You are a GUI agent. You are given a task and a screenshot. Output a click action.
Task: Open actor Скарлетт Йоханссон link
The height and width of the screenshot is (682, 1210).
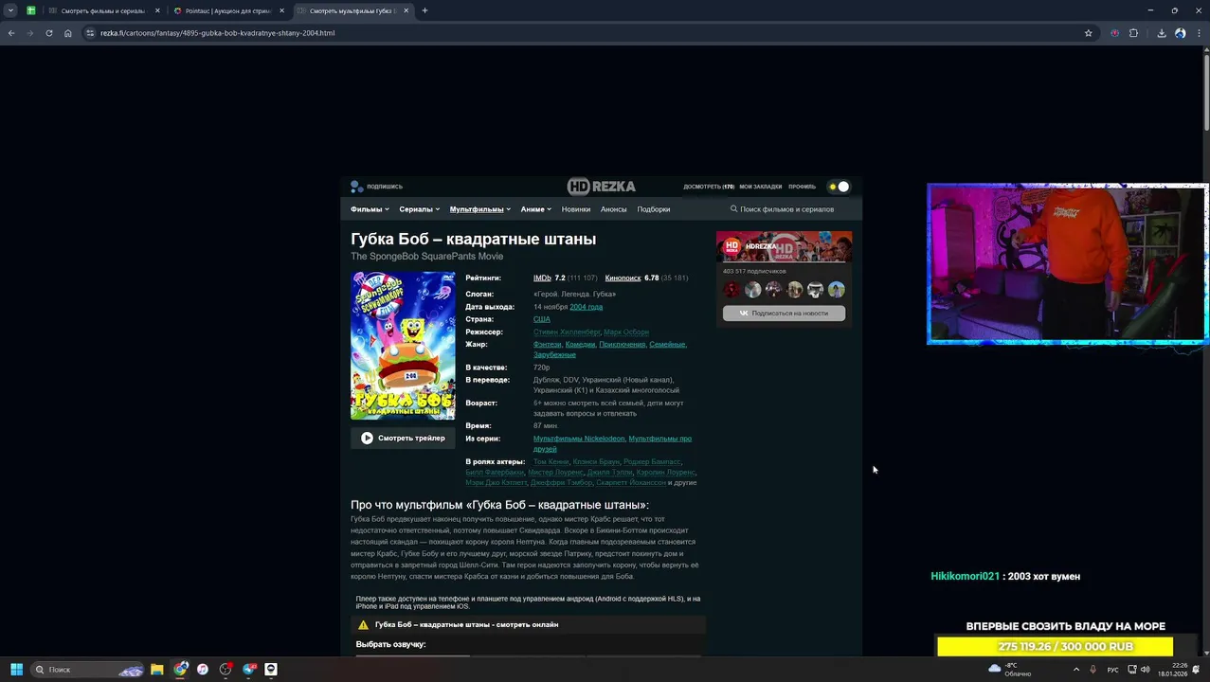630,483
